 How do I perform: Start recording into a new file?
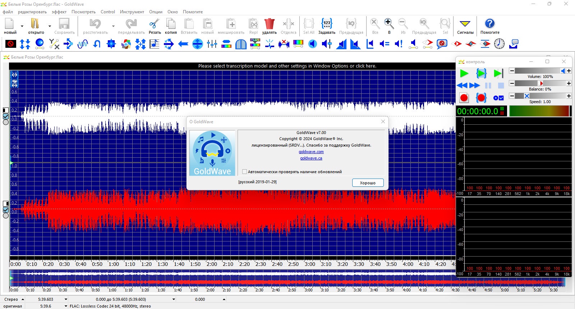click(464, 98)
